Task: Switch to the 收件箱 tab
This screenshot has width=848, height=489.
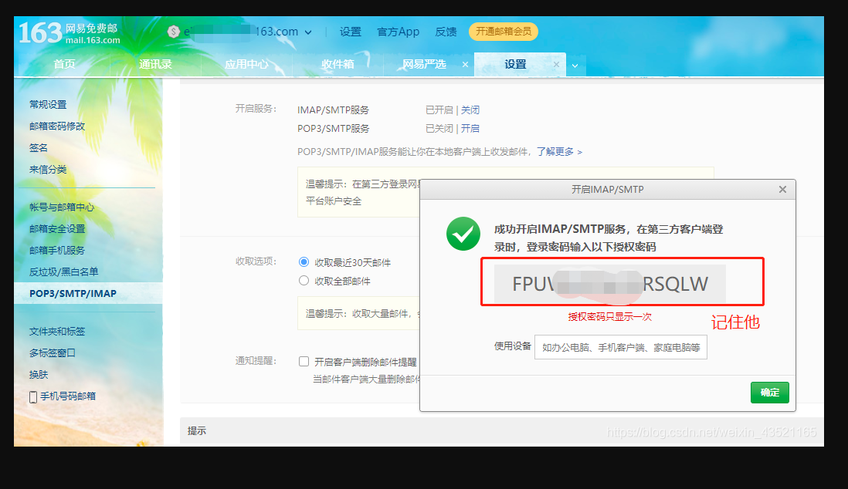Action: [x=338, y=65]
